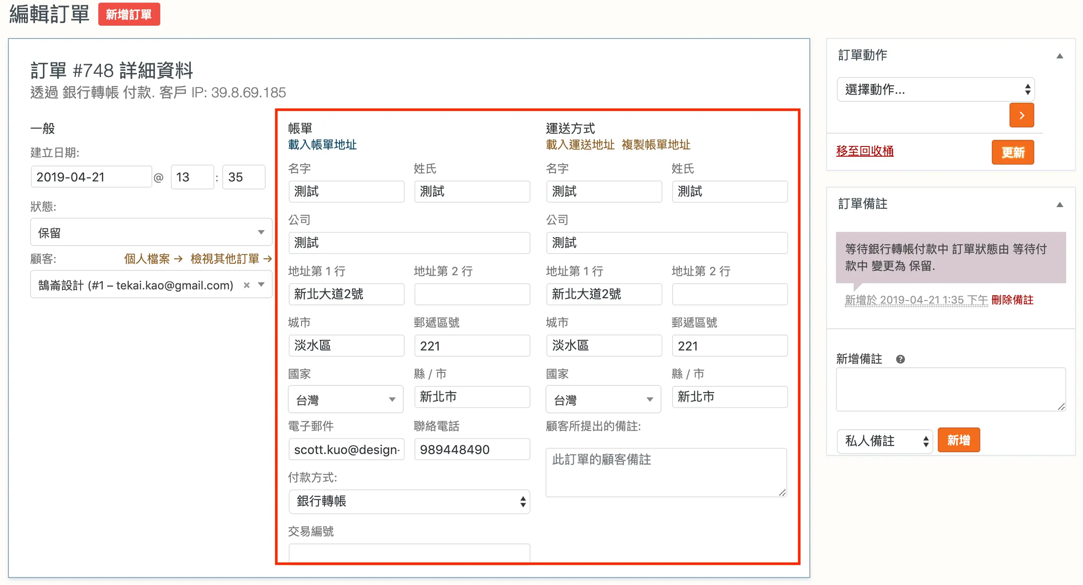
Task: Click the 刪除備註 link
Action: [x=1012, y=300]
